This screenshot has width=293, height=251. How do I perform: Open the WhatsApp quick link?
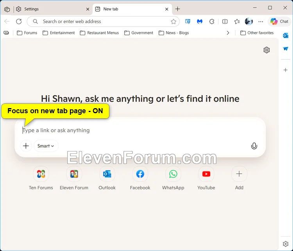pos(173,178)
